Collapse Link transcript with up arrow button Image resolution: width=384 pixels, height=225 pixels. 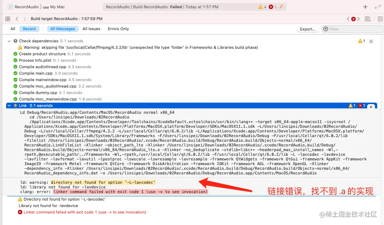pos(371,106)
